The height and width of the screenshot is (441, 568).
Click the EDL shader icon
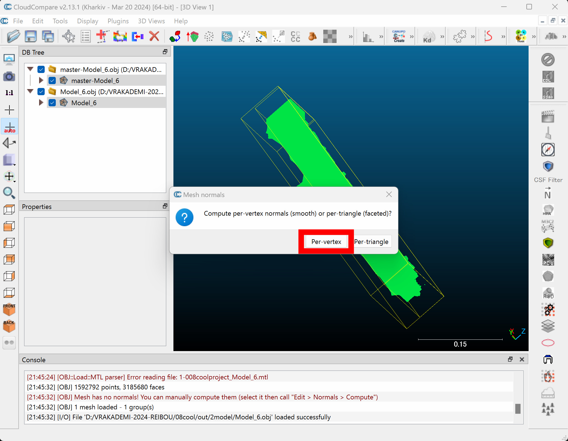click(x=548, y=77)
